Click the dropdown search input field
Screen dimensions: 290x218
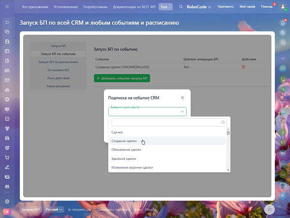(167, 123)
